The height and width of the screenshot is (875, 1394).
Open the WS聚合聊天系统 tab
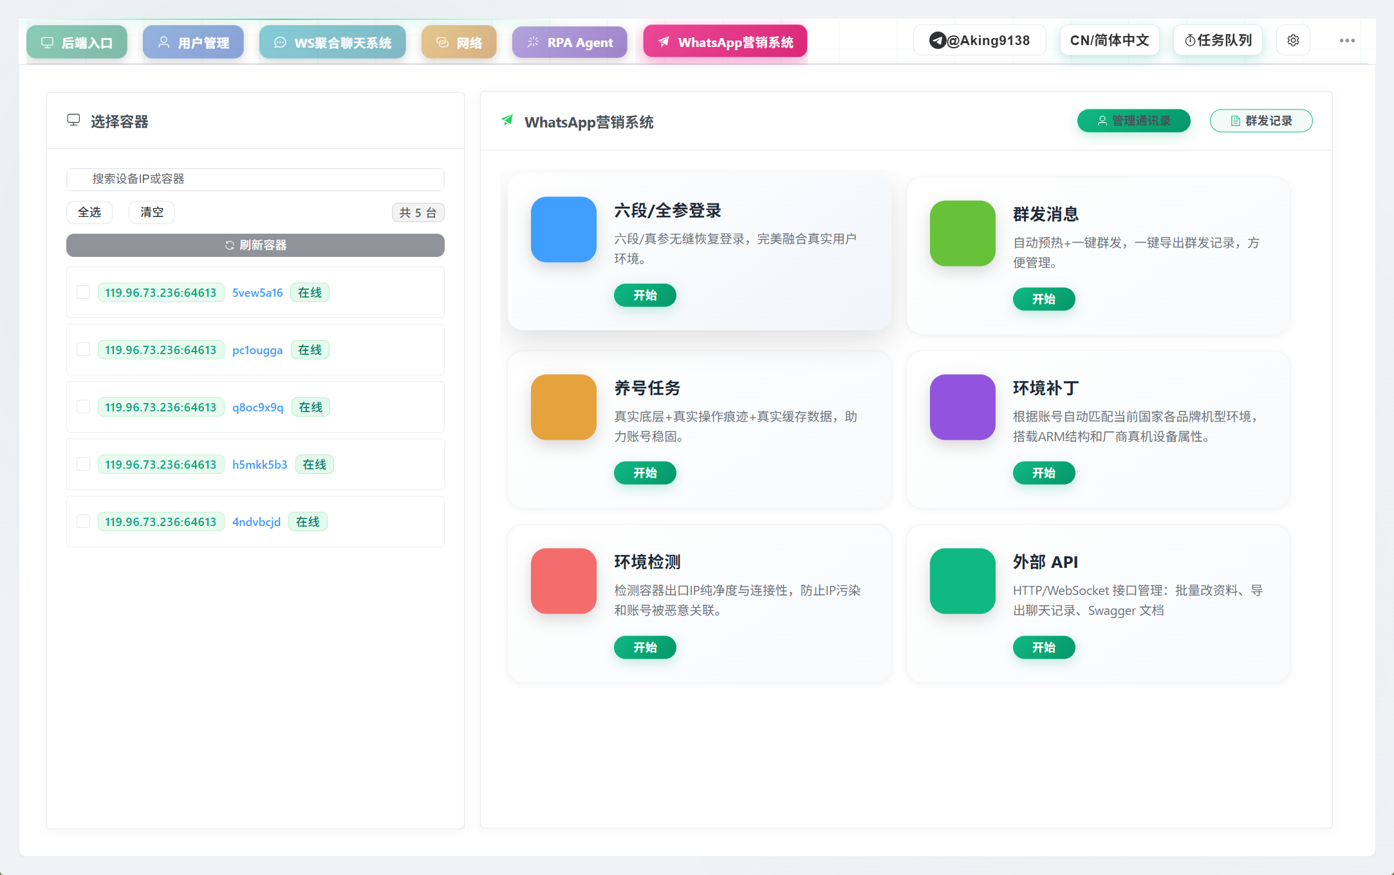333,42
